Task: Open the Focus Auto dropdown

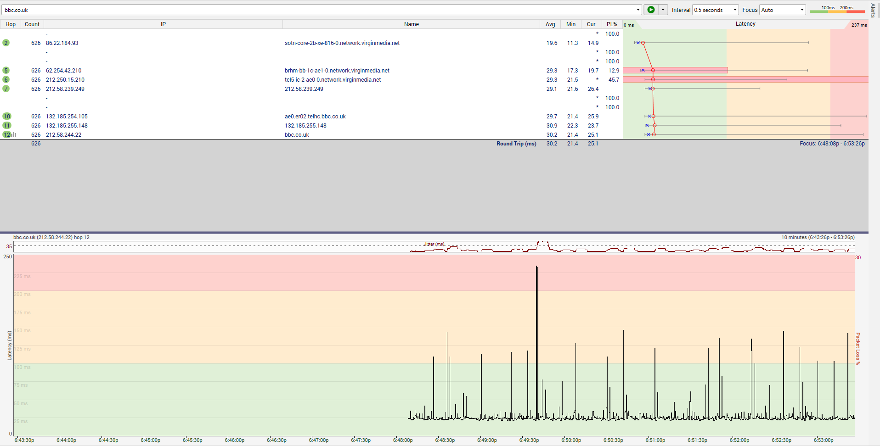Action: (x=782, y=10)
